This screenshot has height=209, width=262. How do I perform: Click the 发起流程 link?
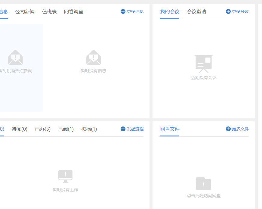pyautogui.click(x=135, y=129)
